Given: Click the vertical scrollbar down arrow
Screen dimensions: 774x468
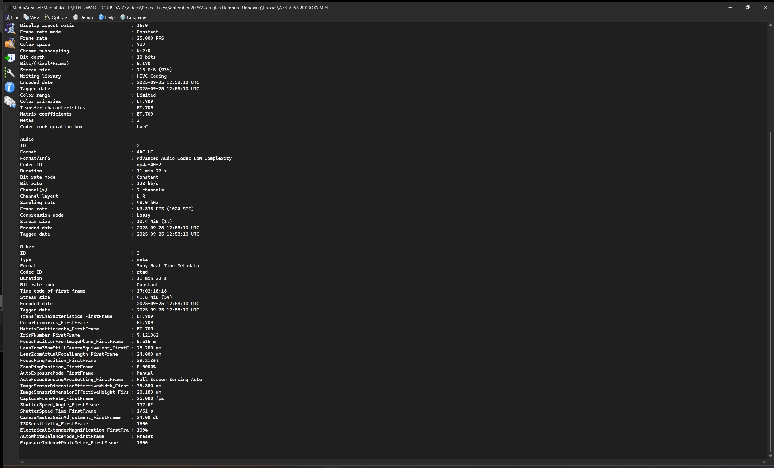Looking at the screenshot, I should [x=770, y=456].
